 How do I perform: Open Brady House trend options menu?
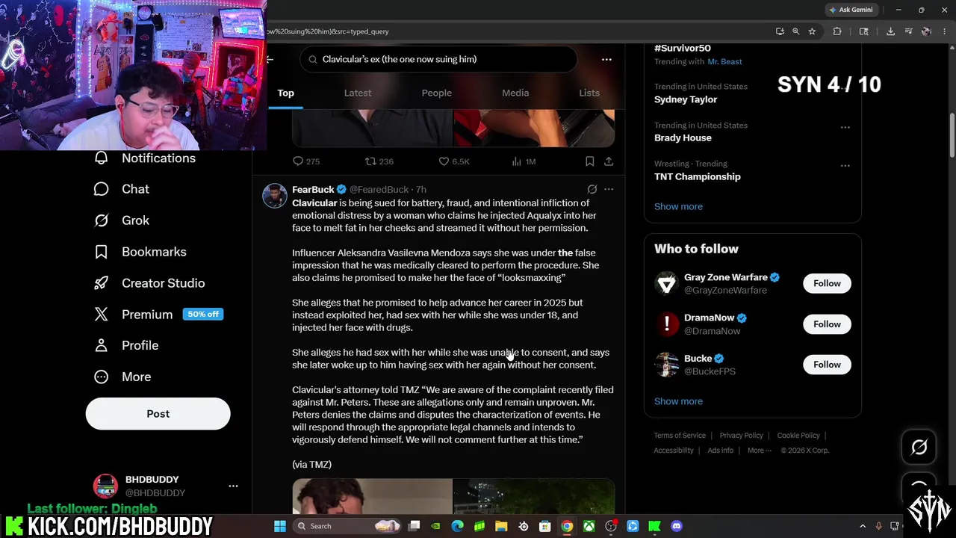[x=845, y=128]
